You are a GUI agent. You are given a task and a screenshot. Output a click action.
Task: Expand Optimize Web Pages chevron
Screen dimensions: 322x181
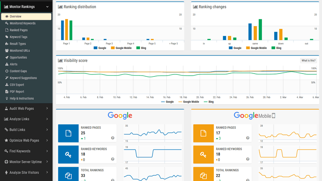click(47, 140)
